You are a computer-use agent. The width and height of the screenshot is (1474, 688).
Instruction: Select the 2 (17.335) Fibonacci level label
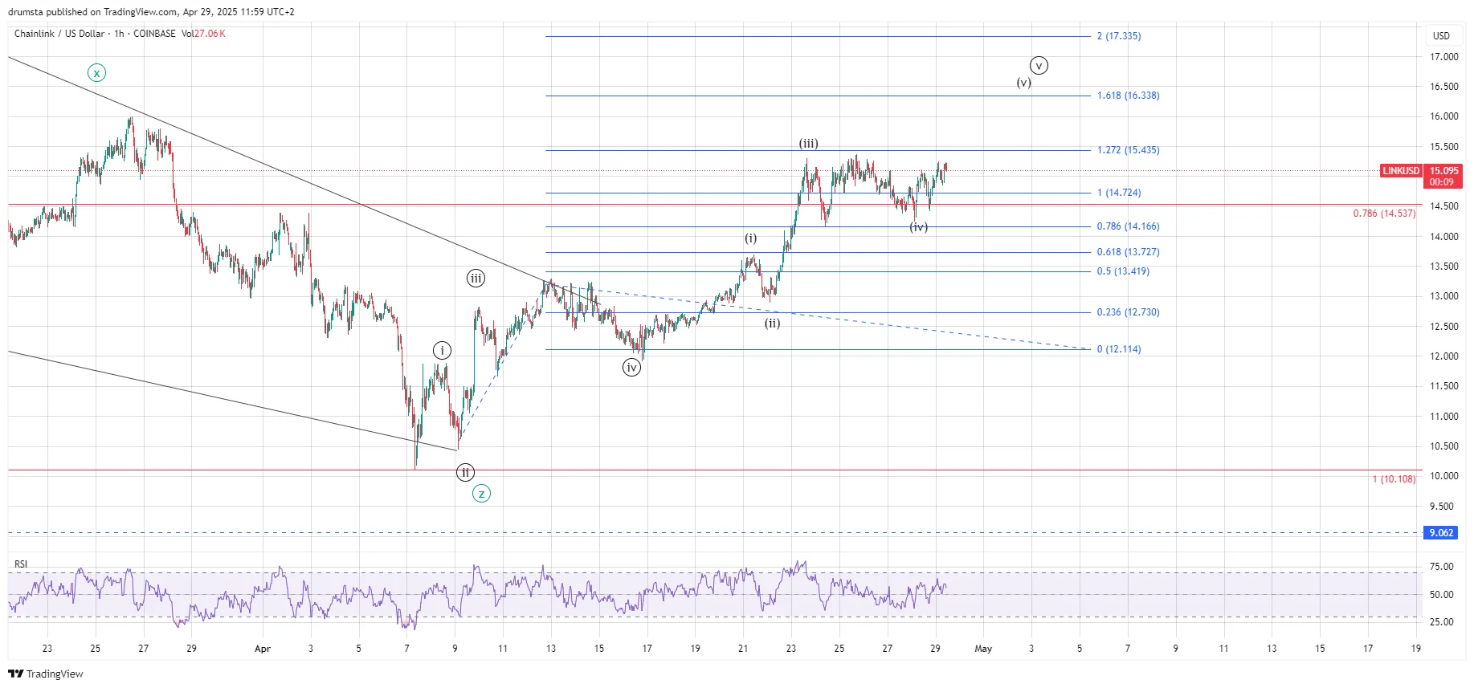click(1119, 36)
